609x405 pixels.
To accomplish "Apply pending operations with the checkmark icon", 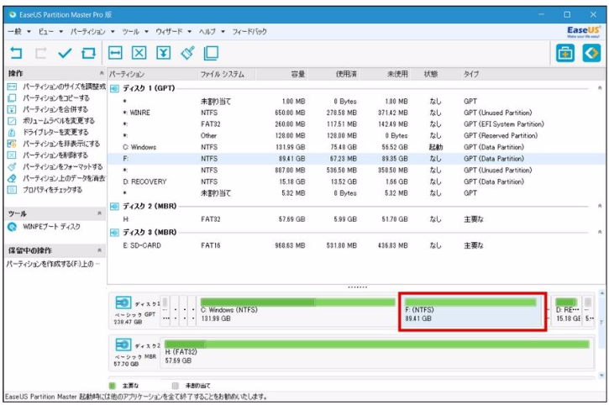I will click(x=65, y=53).
